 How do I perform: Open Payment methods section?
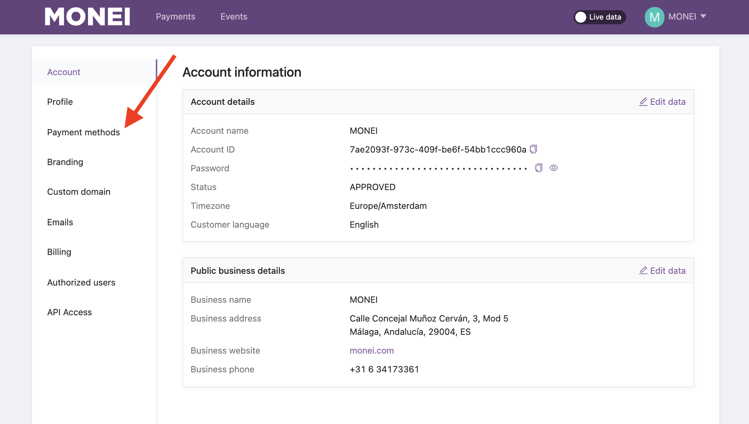[x=83, y=132]
